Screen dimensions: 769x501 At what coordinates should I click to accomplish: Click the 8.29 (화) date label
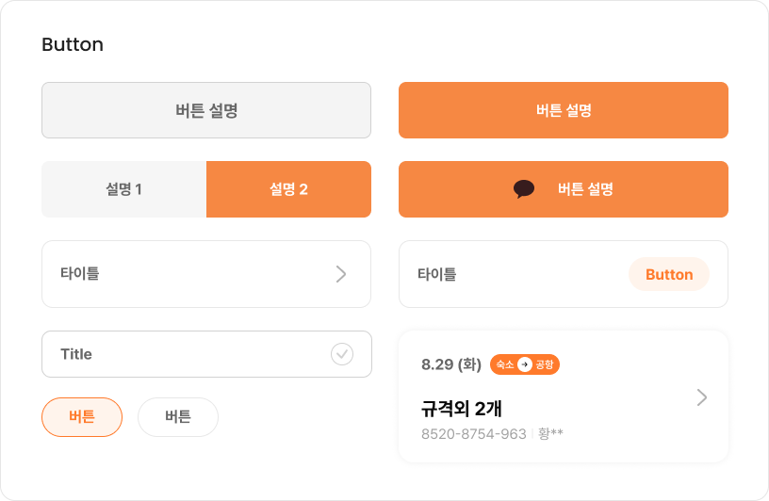coord(451,364)
